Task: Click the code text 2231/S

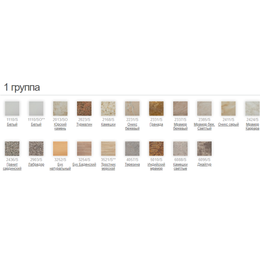Action: (x=132, y=120)
